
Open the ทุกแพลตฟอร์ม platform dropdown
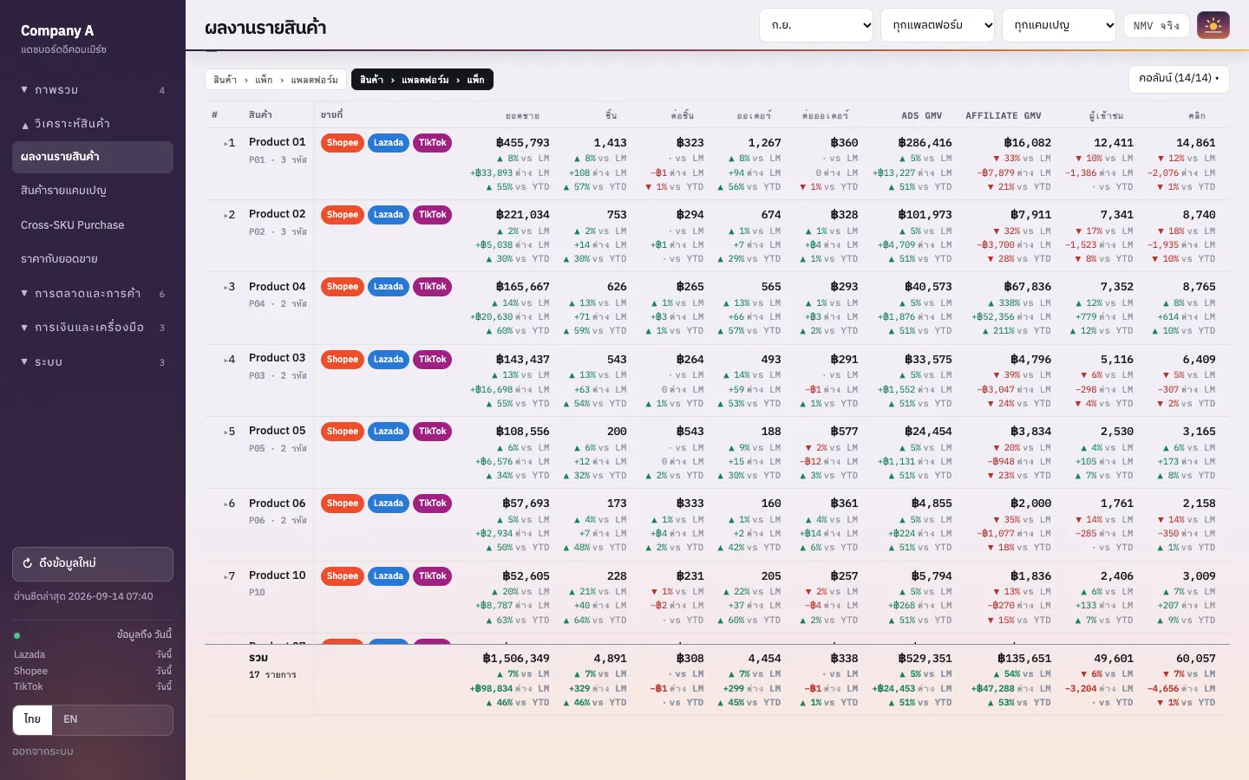[938, 25]
